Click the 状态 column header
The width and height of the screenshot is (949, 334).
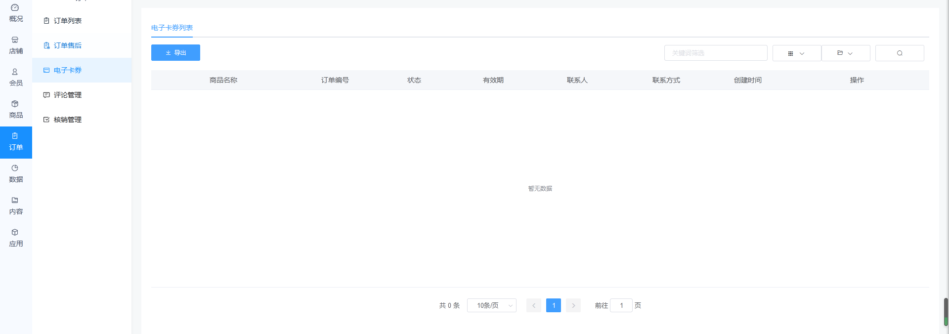point(414,80)
